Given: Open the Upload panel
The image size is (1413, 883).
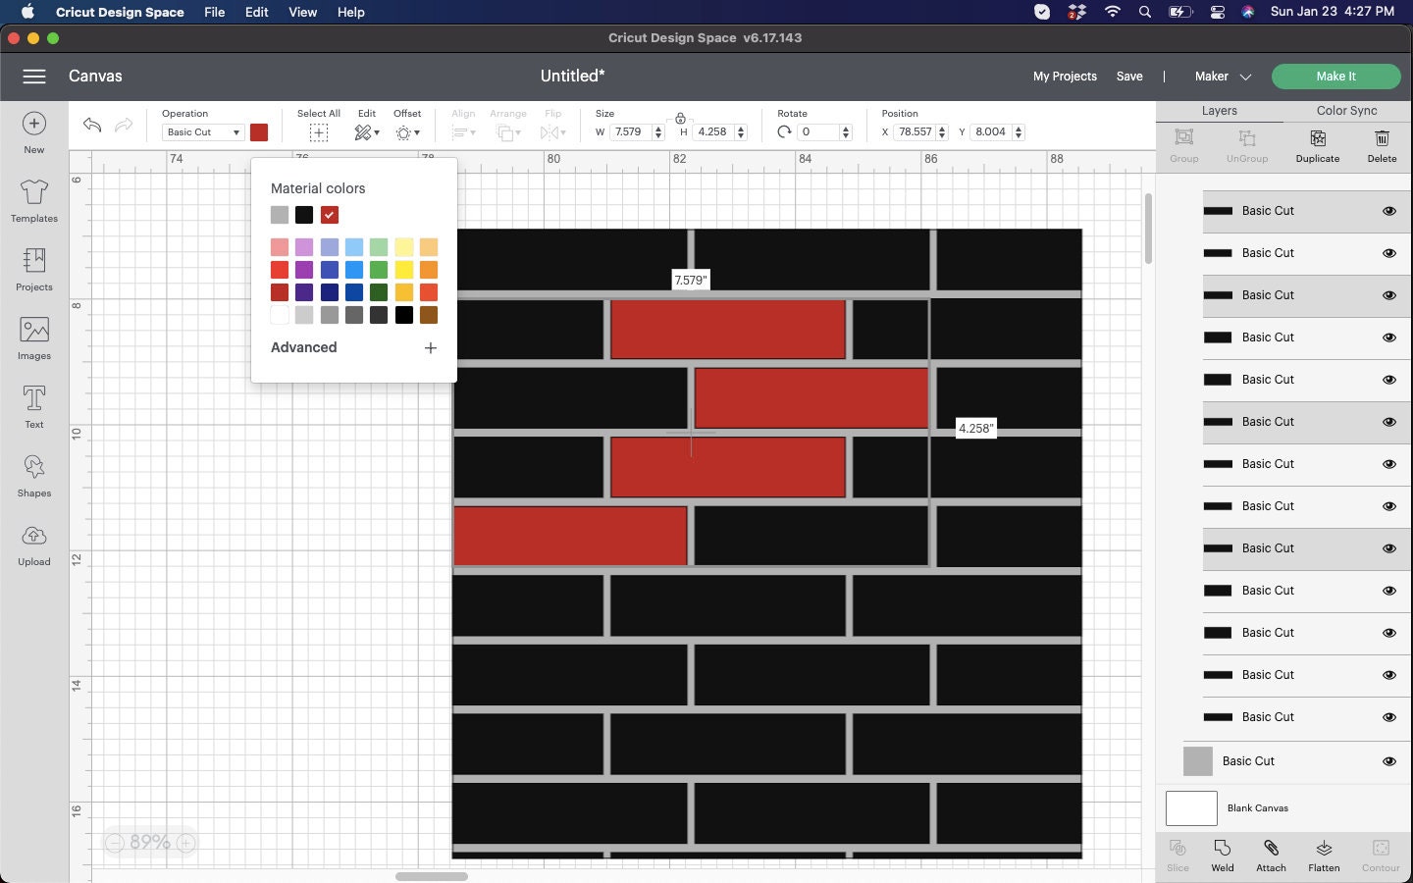Looking at the screenshot, I should click(x=33, y=545).
